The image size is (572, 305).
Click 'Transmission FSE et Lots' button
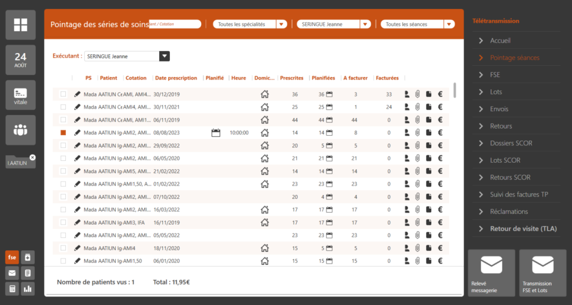click(x=542, y=273)
